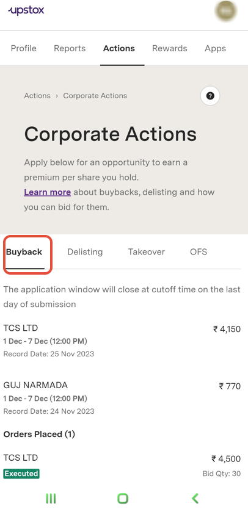
Task: Click the Learn more link
Action: (48, 192)
